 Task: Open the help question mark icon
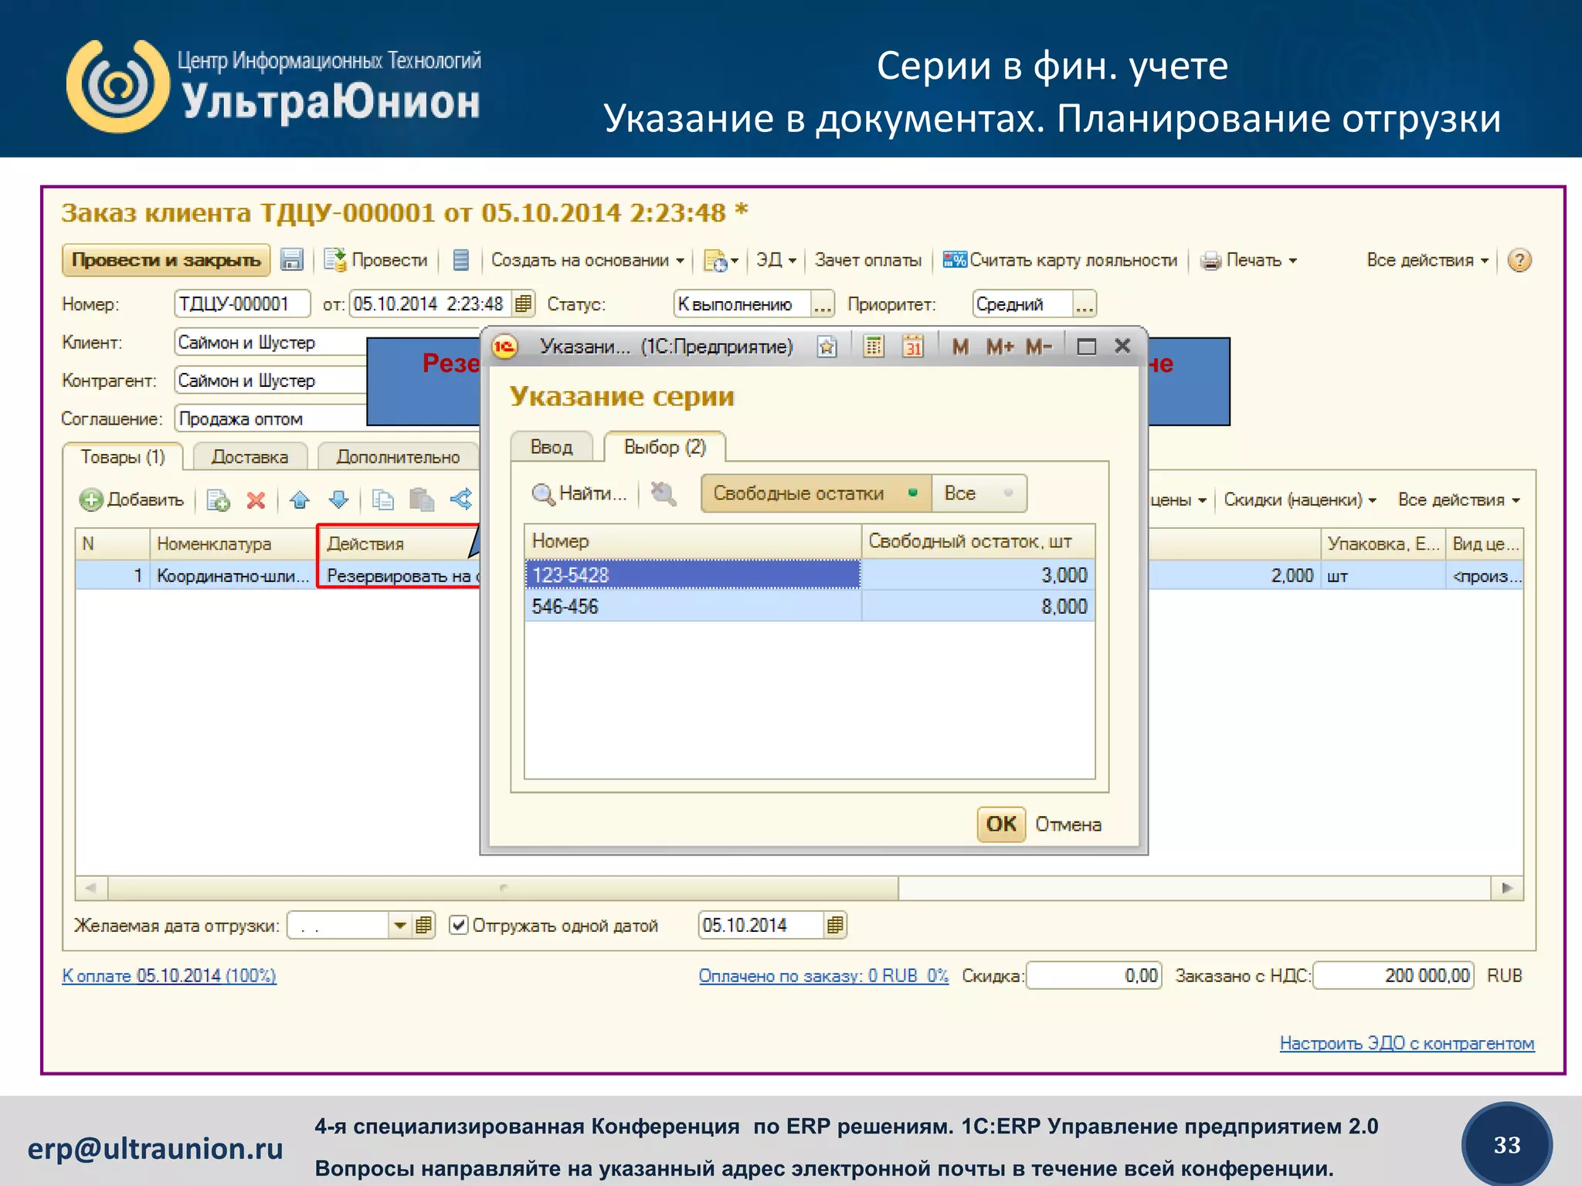coord(1519,260)
